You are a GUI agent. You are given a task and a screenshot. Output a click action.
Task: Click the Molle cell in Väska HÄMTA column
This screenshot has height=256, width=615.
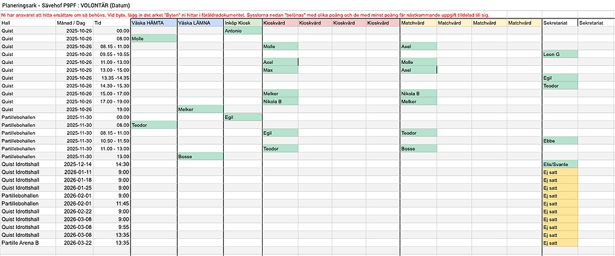[153, 39]
